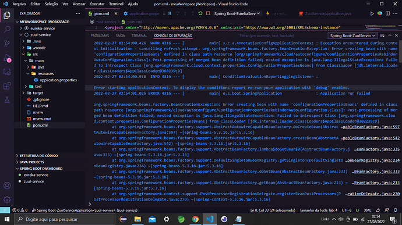Open the Spring Boot-EurekaServ debug session dropdown
Screen dimensions: 402x225
[x=237, y=13]
